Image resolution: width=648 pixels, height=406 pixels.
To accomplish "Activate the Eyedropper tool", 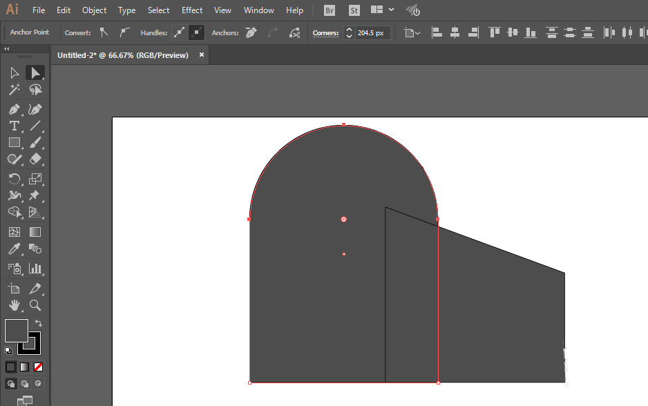I will click(14, 249).
